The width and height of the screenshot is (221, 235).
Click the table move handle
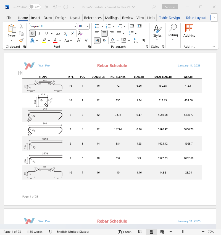[x=20, y=73]
